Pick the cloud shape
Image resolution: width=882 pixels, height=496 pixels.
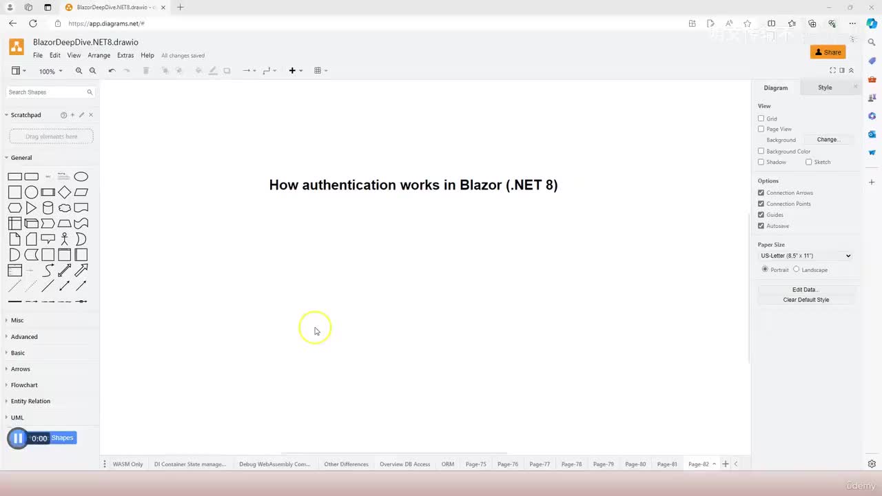click(x=65, y=208)
